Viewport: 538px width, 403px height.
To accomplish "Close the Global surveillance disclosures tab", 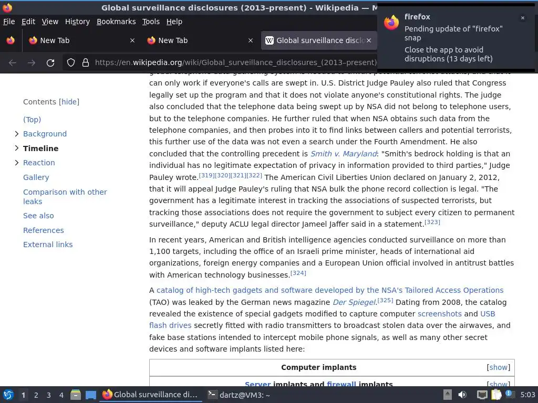I will click(x=368, y=40).
